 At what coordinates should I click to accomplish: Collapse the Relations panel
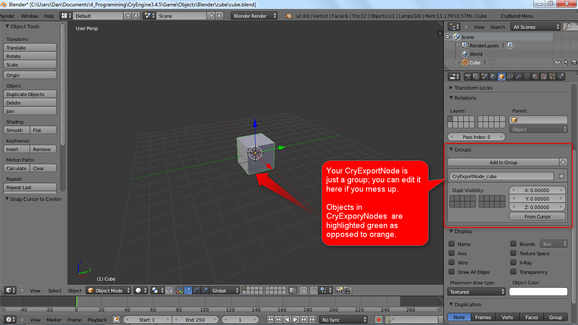451,98
